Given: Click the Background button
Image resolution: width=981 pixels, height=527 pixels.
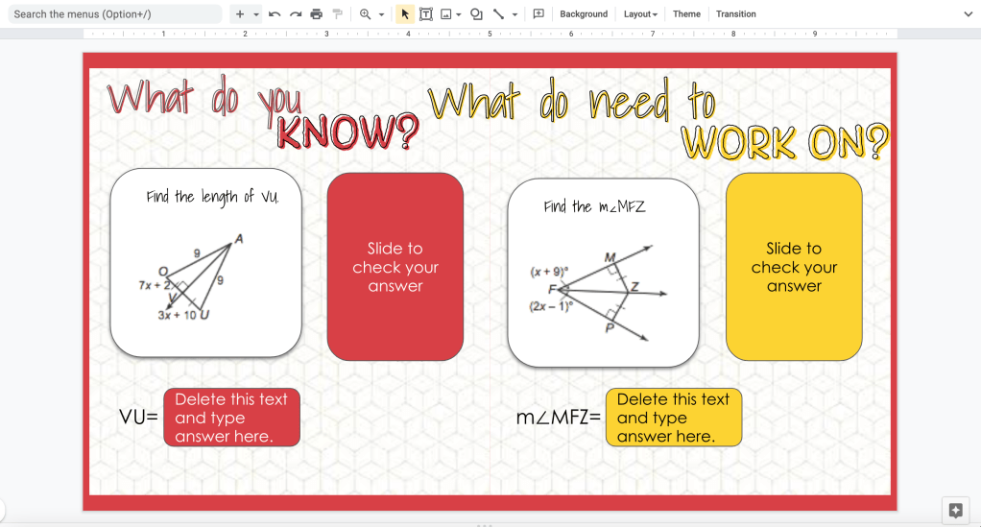Looking at the screenshot, I should 584,14.
